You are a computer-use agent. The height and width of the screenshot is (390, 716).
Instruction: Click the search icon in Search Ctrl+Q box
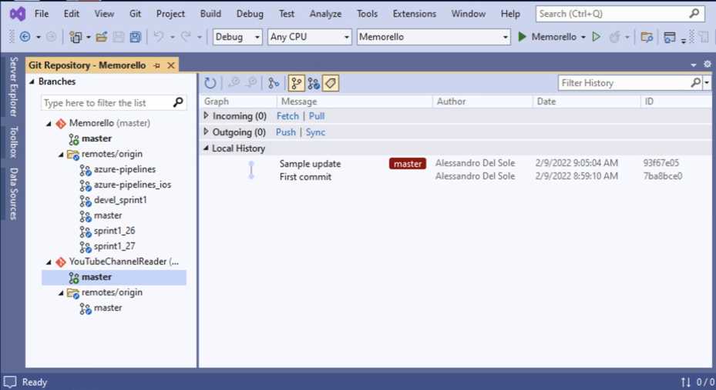pyautogui.click(x=694, y=14)
